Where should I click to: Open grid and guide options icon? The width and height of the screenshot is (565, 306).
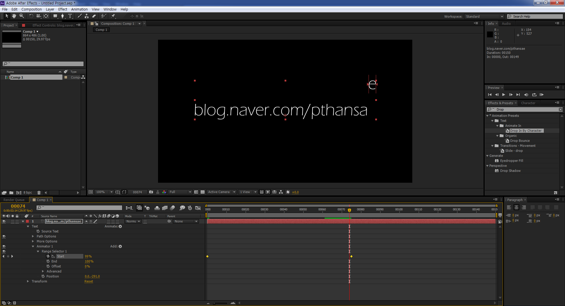click(118, 192)
